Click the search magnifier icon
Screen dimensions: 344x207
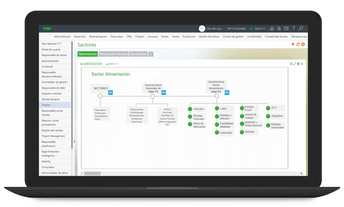pos(301,29)
